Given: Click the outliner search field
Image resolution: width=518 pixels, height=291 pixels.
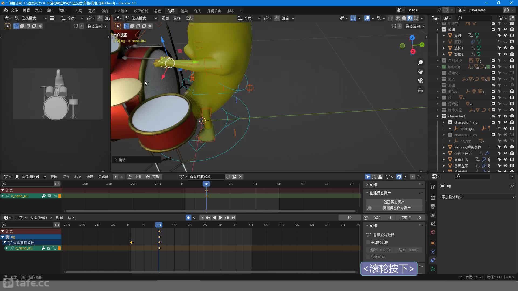Looking at the screenshot, I should tap(474, 18).
